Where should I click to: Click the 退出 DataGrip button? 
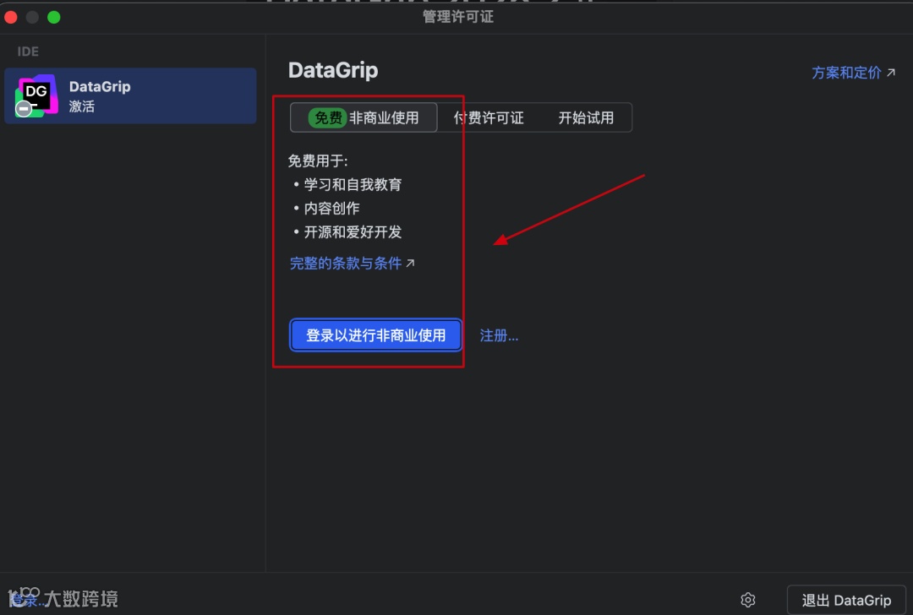pyautogui.click(x=846, y=600)
